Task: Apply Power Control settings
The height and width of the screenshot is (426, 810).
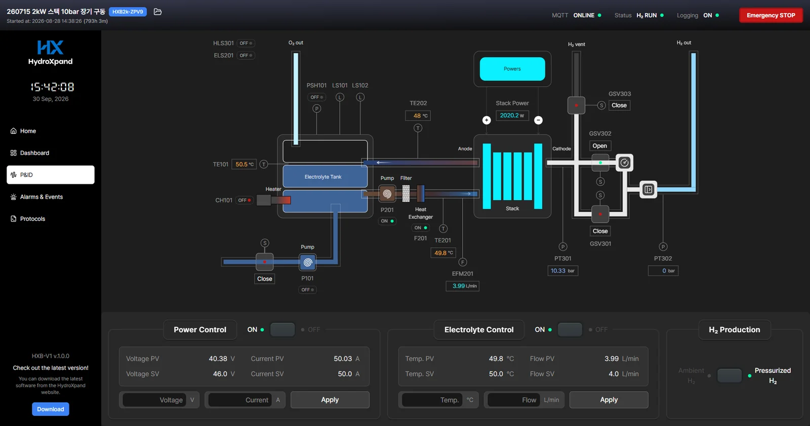Action: coord(330,400)
